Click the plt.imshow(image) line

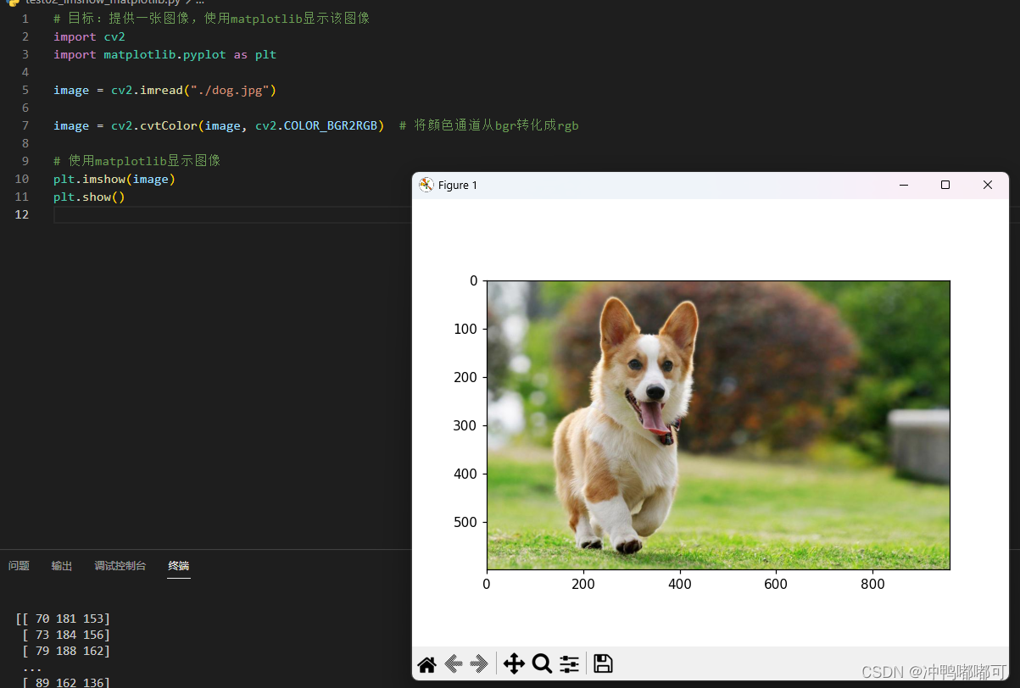point(114,179)
